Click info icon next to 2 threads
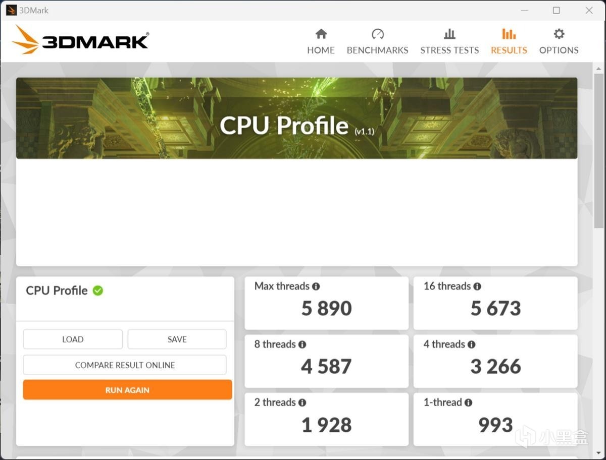 point(302,402)
